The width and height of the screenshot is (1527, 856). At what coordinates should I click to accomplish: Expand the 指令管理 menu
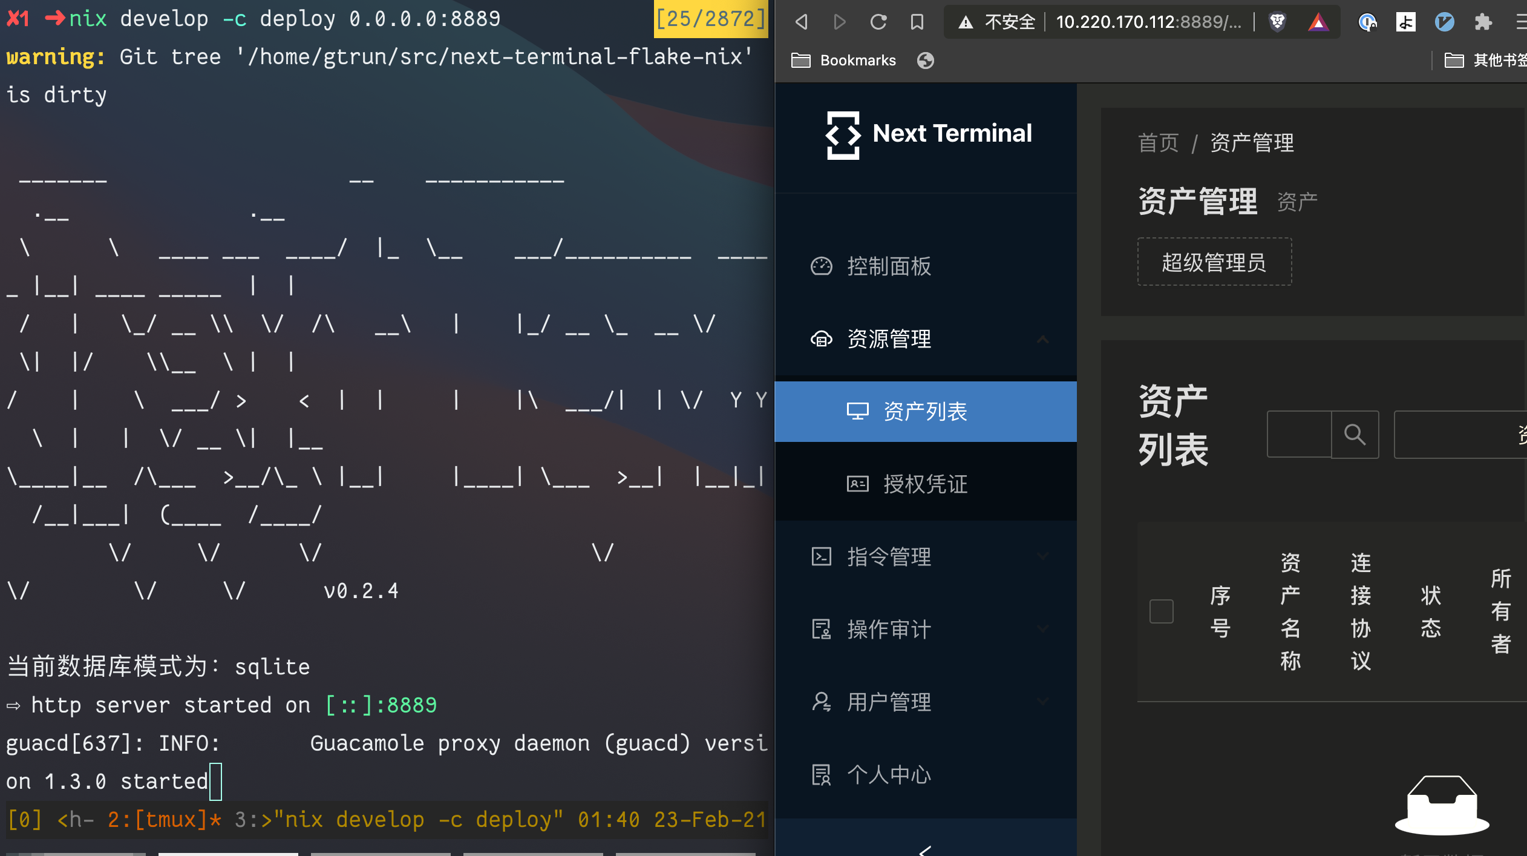coord(926,557)
